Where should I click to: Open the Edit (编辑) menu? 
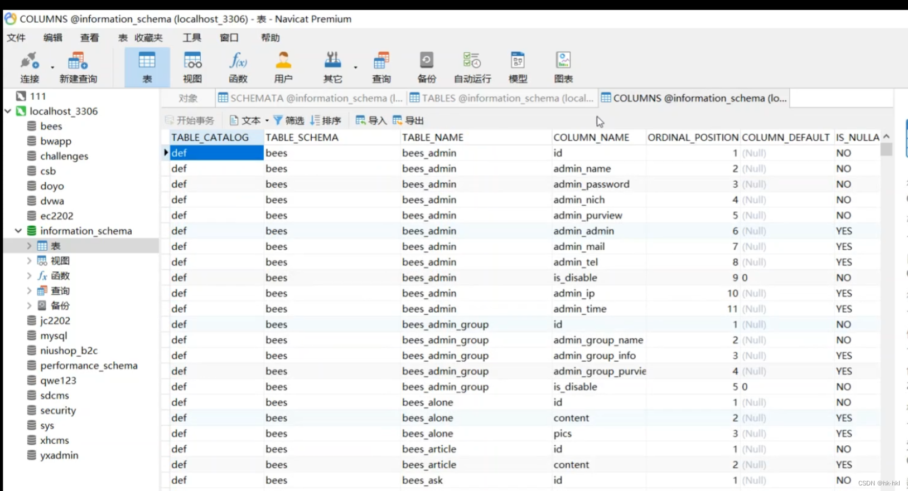(53, 37)
